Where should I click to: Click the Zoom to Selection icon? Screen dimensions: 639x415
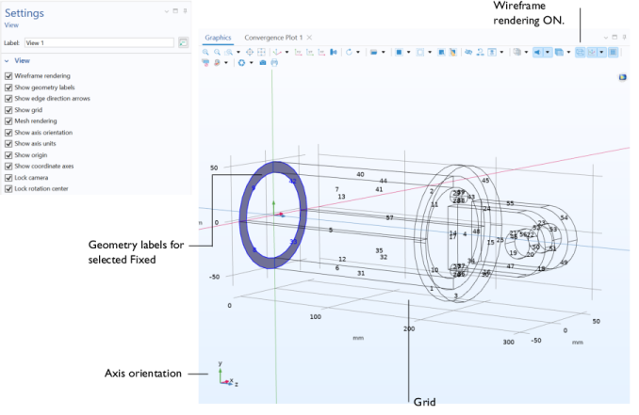pos(249,52)
